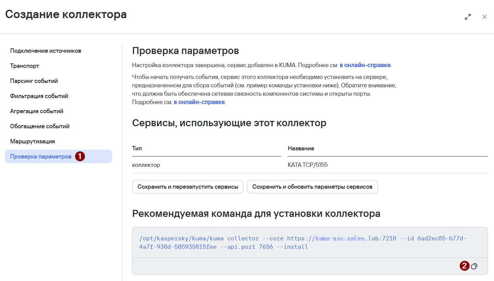
Task: Open the Подключение источников step
Action: click(46, 51)
